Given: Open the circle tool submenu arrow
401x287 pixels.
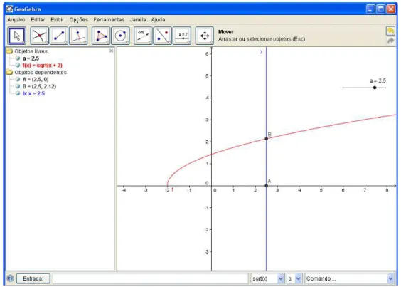Looking at the screenshot, I should [x=127, y=43].
